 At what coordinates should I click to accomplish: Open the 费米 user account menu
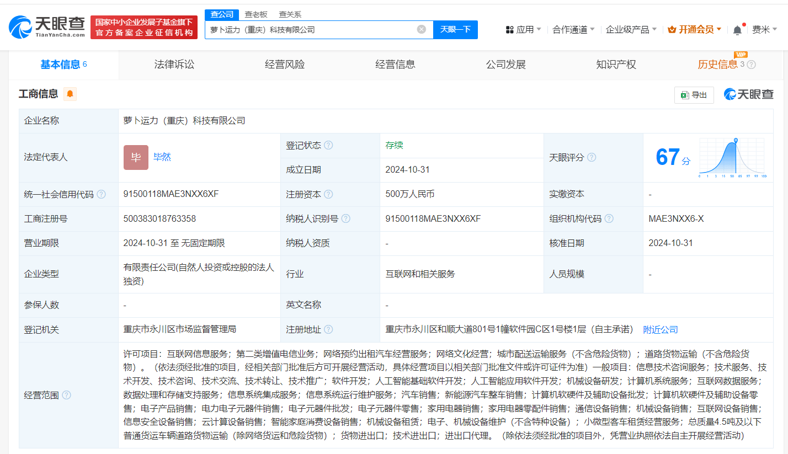[x=764, y=29]
